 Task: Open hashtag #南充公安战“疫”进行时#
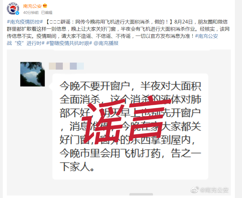coord(112,40)
